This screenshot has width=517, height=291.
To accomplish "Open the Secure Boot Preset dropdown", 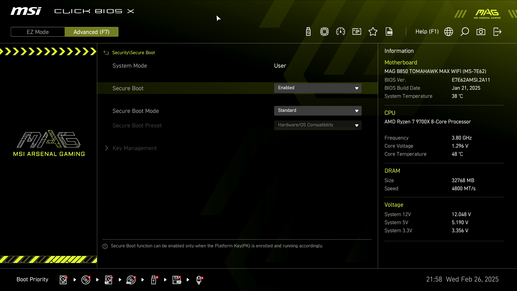I will [318, 125].
